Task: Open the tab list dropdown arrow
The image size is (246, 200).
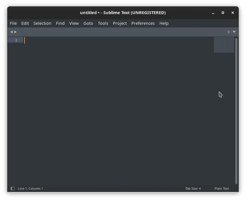Action: (x=234, y=32)
